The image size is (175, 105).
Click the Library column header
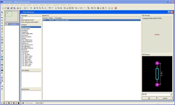click(x=51, y=18)
